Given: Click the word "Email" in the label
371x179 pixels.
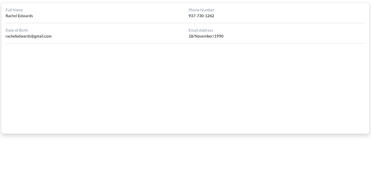Looking at the screenshot, I should (x=193, y=30).
